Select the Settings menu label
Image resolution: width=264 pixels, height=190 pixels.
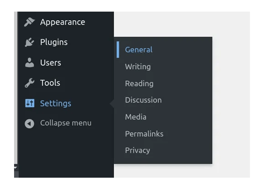click(56, 103)
